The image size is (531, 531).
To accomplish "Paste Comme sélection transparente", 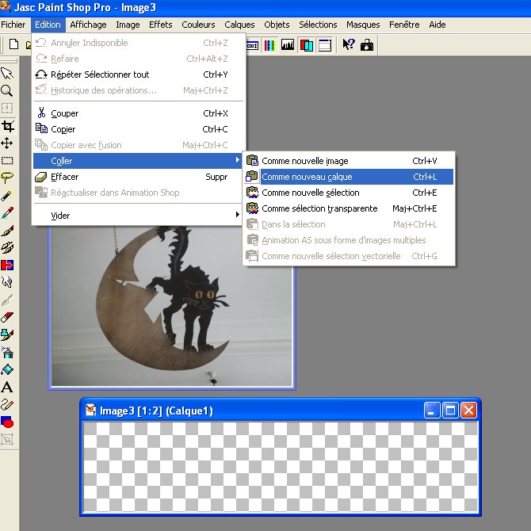I will point(349,208).
